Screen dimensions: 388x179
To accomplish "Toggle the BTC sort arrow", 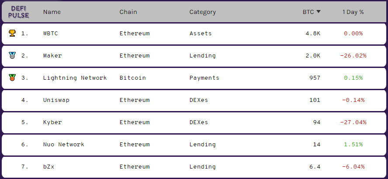I will 319,12.
